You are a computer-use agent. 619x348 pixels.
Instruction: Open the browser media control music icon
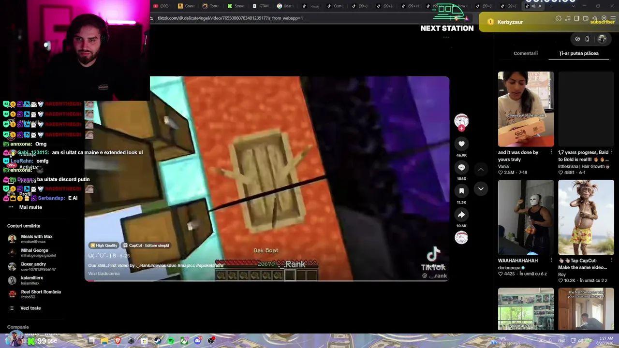coord(568,18)
